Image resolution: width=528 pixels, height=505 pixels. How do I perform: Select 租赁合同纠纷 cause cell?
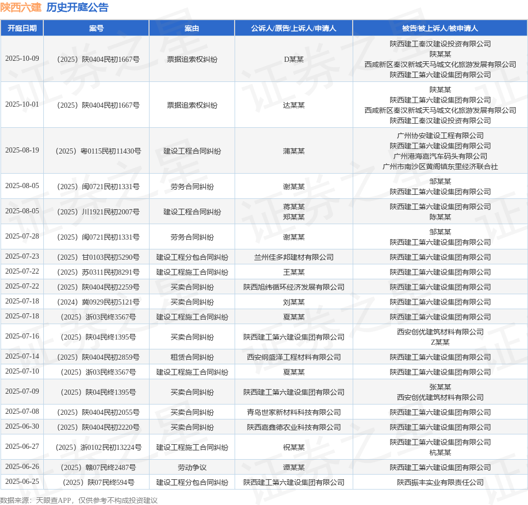point(192,357)
